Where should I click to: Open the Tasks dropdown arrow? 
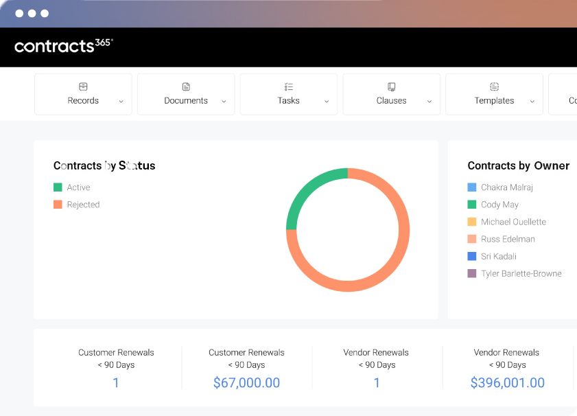pyautogui.click(x=327, y=102)
